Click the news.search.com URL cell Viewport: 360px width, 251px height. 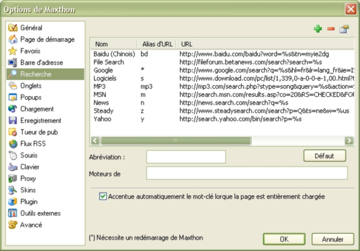234,103
